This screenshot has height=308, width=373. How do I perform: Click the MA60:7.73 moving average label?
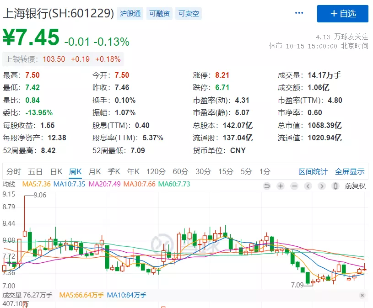[174, 184]
